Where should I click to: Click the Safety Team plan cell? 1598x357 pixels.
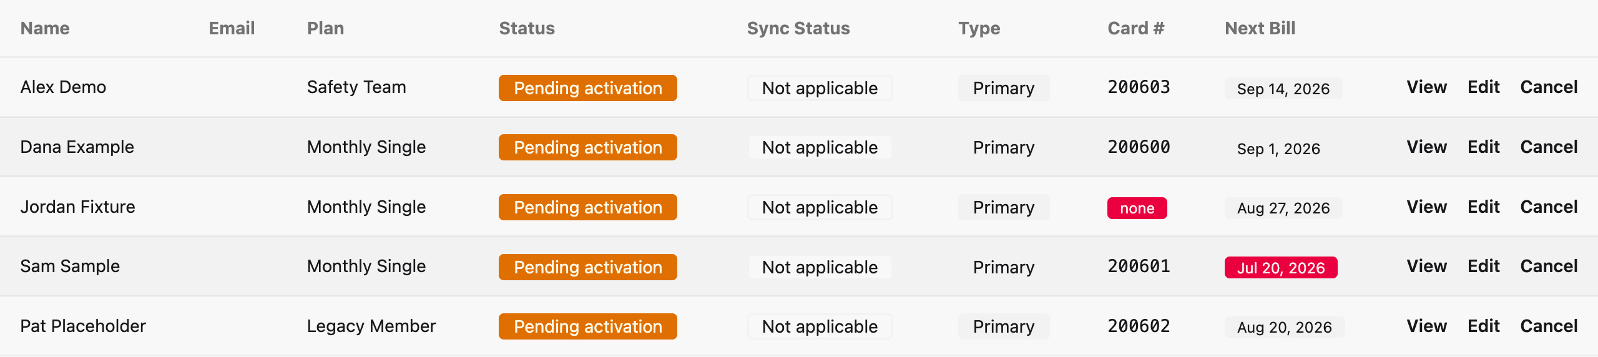356,87
